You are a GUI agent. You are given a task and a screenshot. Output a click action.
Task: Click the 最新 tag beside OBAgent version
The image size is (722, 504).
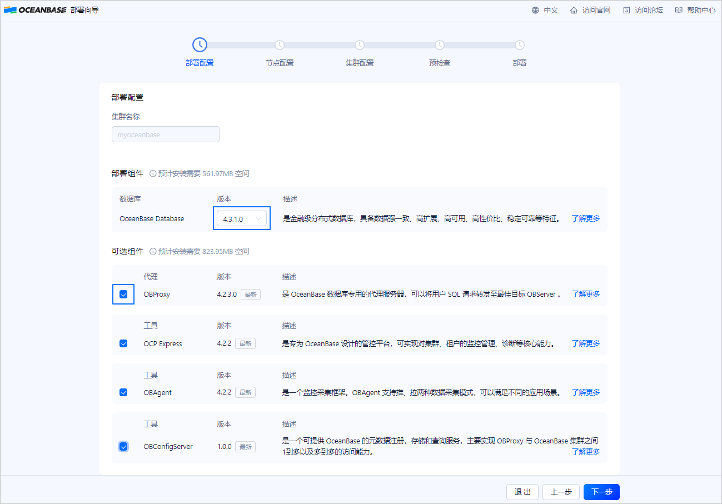coord(245,392)
